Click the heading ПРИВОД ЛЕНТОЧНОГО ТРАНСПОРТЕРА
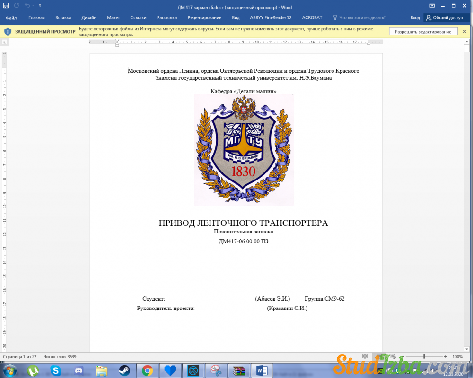This screenshot has height=378, width=473. [x=243, y=223]
